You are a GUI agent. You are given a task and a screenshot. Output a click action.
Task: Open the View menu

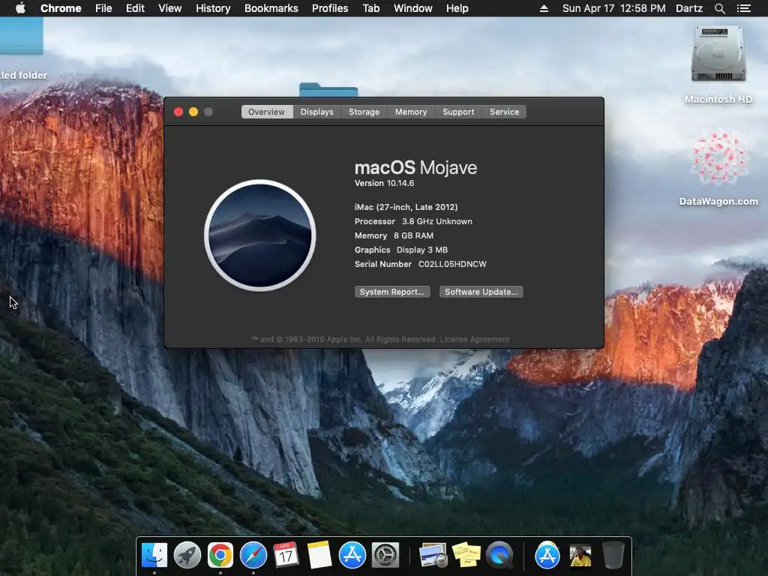pos(170,8)
